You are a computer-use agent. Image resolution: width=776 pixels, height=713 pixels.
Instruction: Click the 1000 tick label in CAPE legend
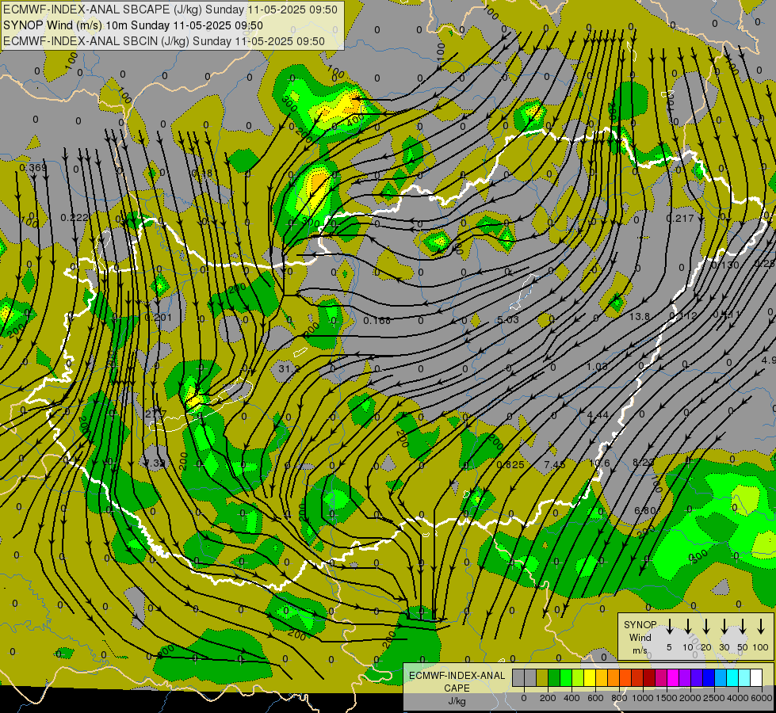click(x=643, y=698)
